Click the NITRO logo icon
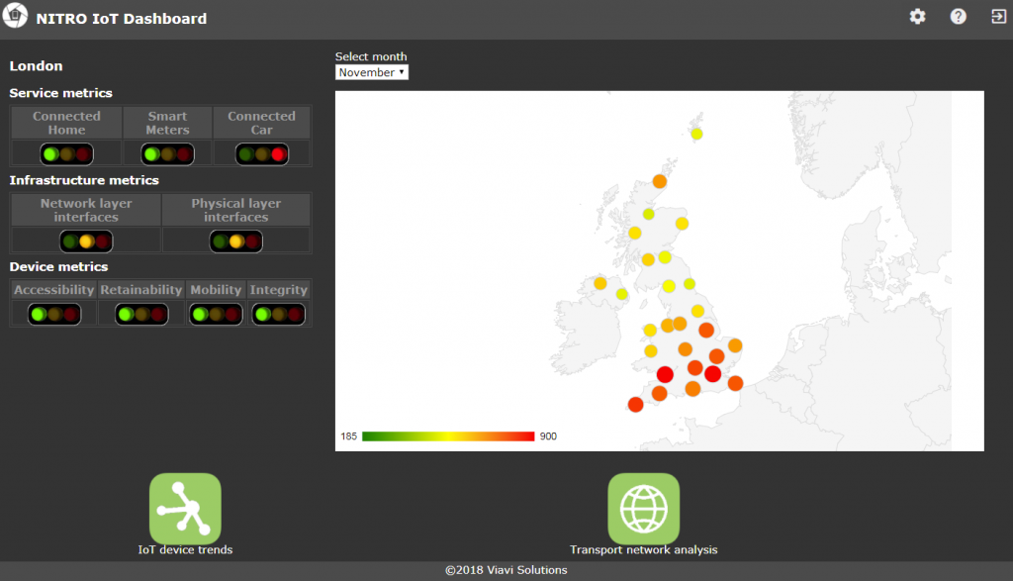Viewport: 1013px width, 581px height. coord(16,18)
